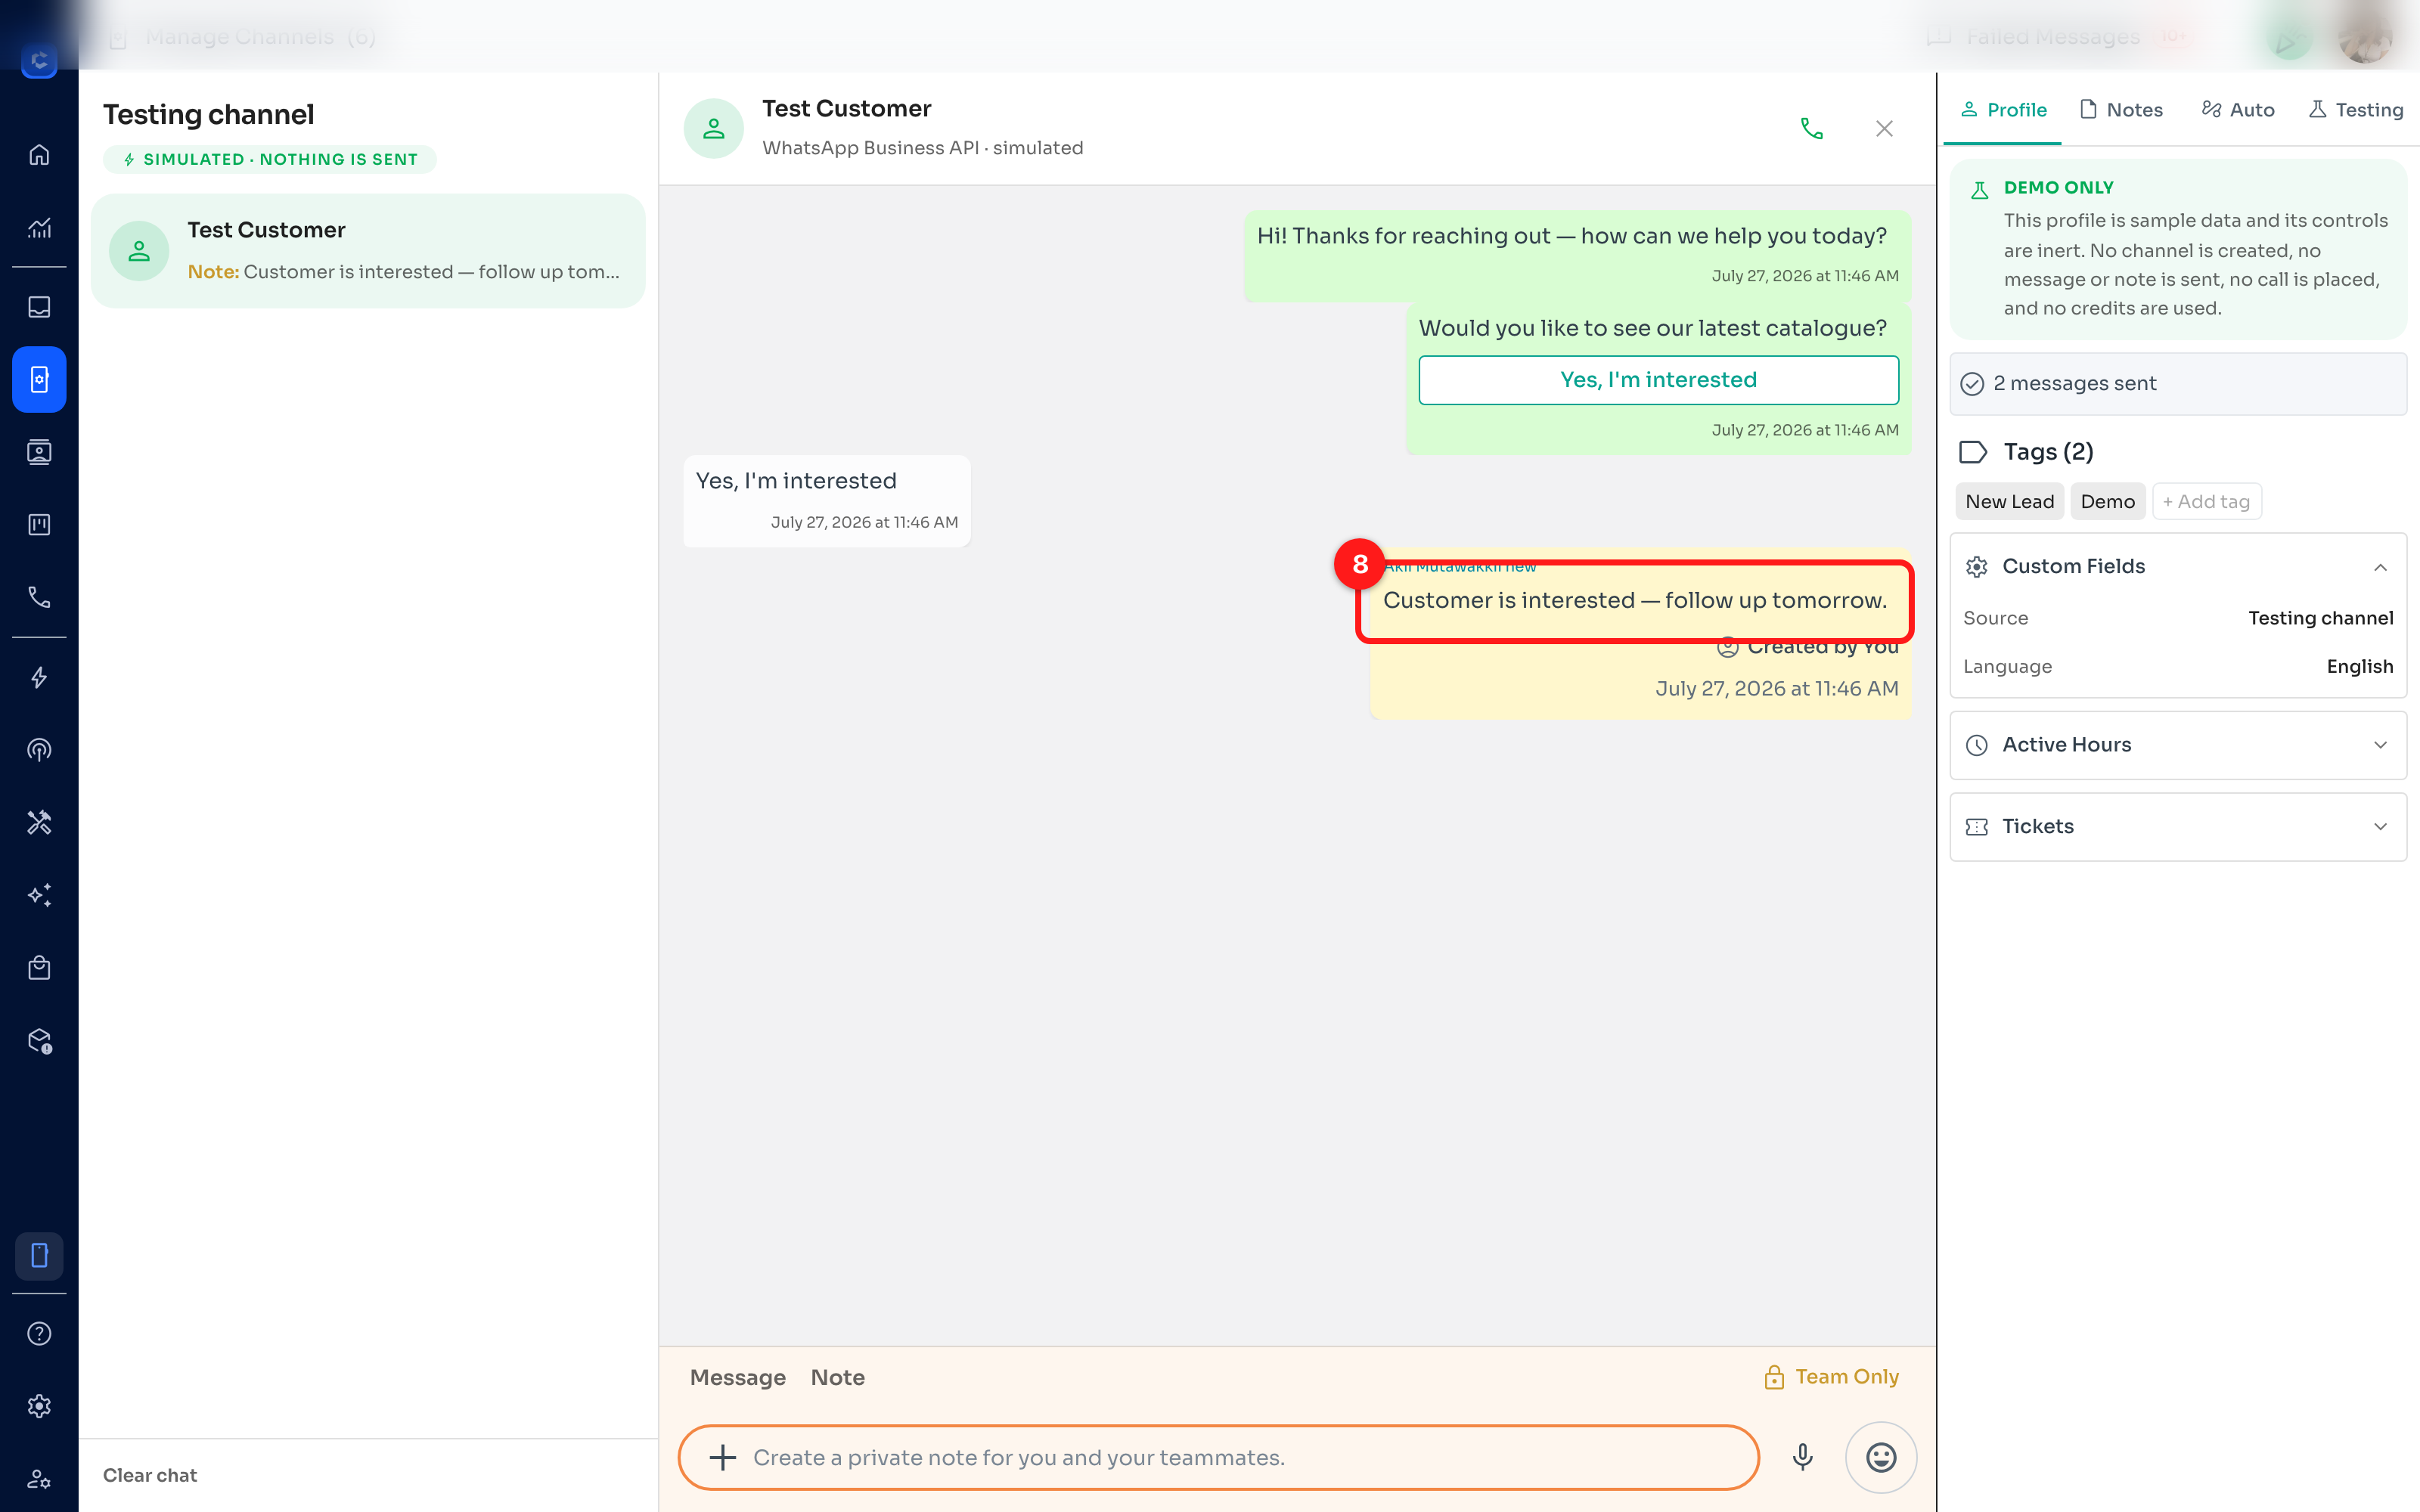
Task: Click the mobile device icon near sidebar bottom
Action: pyautogui.click(x=39, y=1256)
